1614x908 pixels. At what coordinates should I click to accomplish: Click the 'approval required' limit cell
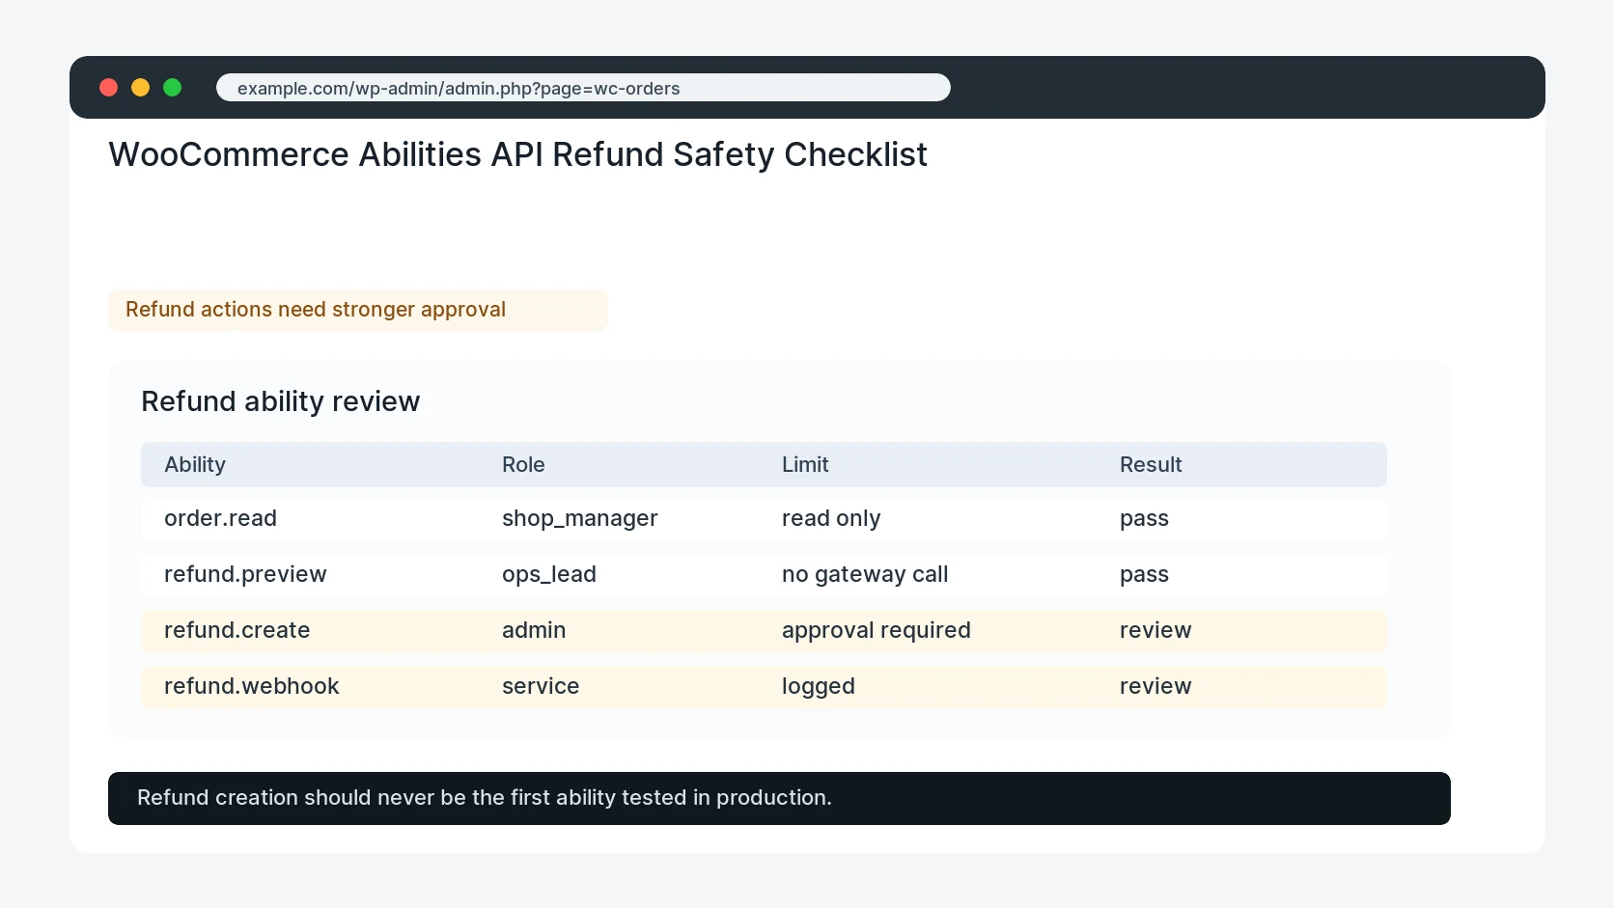click(x=877, y=630)
